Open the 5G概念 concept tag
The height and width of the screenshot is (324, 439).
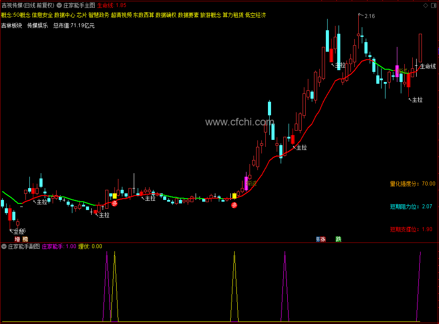(x=22, y=15)
